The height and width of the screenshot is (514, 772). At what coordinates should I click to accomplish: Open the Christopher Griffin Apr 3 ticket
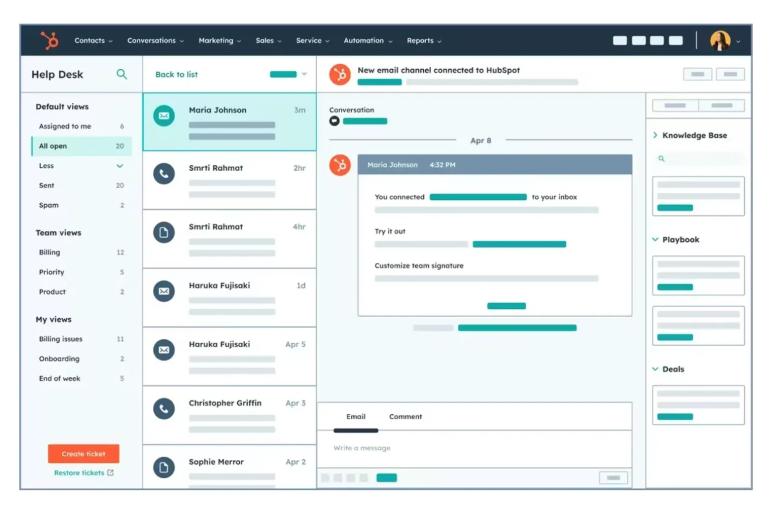[230, 415]
